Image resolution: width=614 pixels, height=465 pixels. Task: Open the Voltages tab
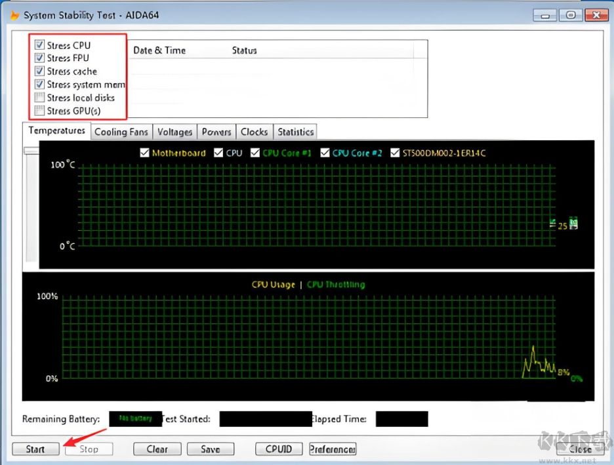(174, 132)
